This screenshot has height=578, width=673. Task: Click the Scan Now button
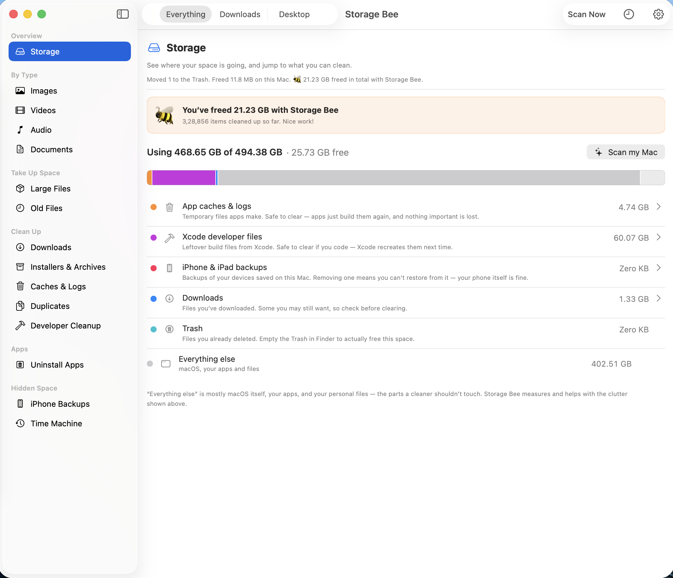coord(586,14)
